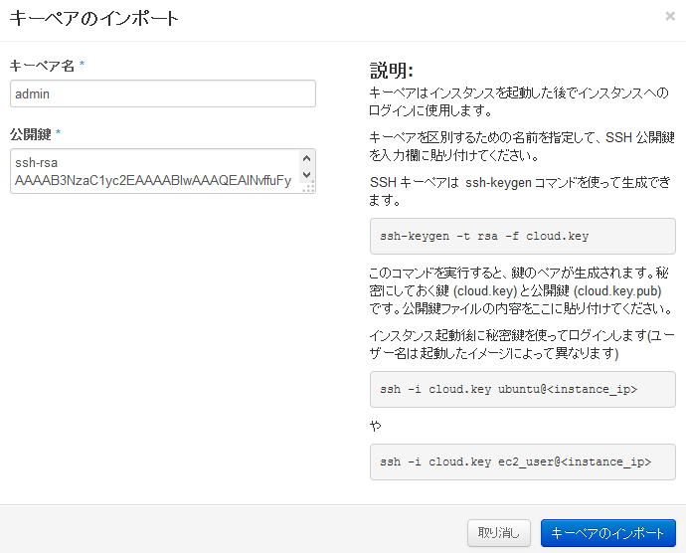Click the ssh -i cloud.key ec2_user@<instance_ip> code
Viewport: 686px width, 553px height.
coord(523,461)
